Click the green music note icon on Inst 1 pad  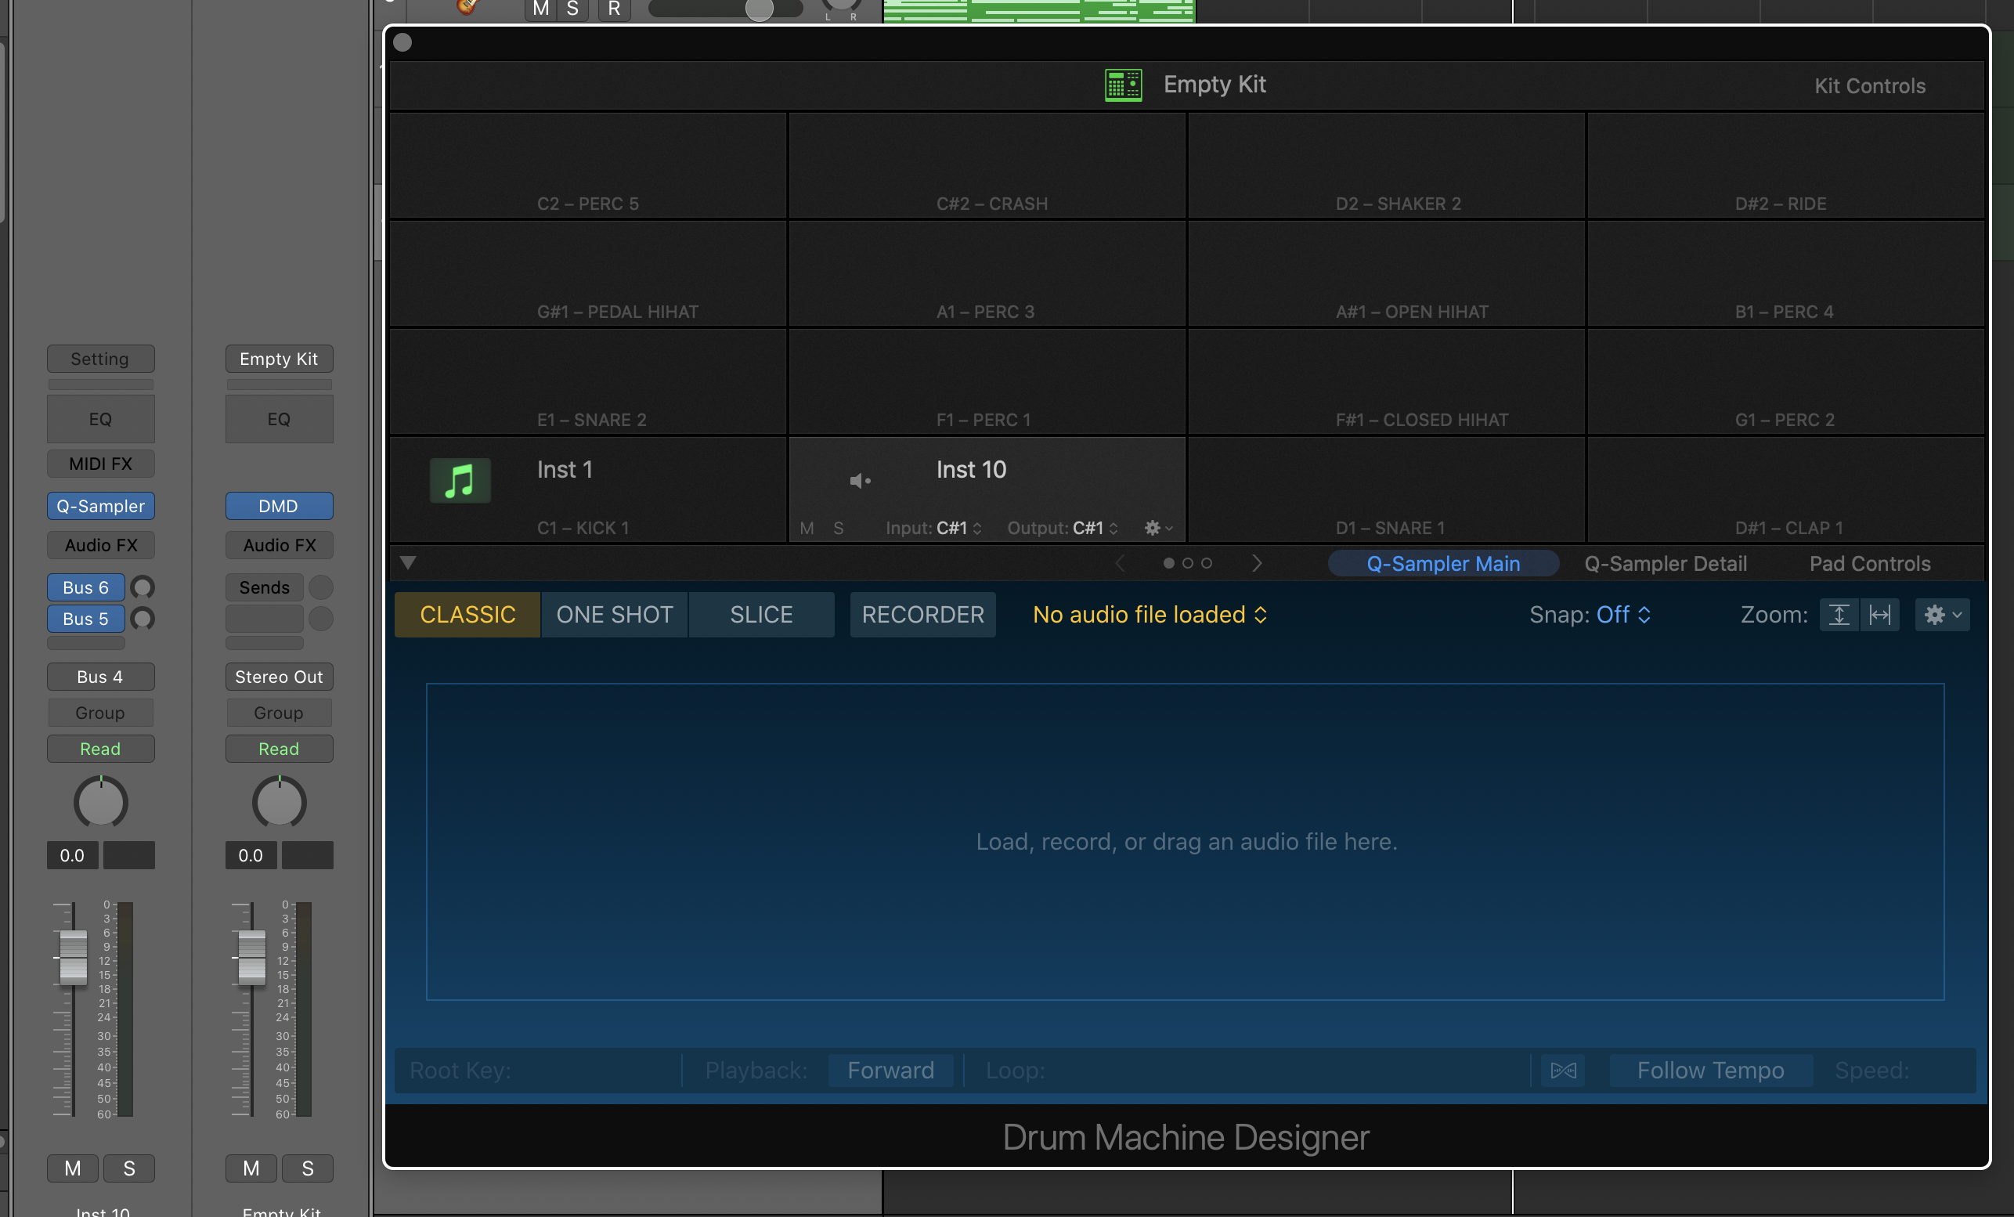(x=460, y=480)
